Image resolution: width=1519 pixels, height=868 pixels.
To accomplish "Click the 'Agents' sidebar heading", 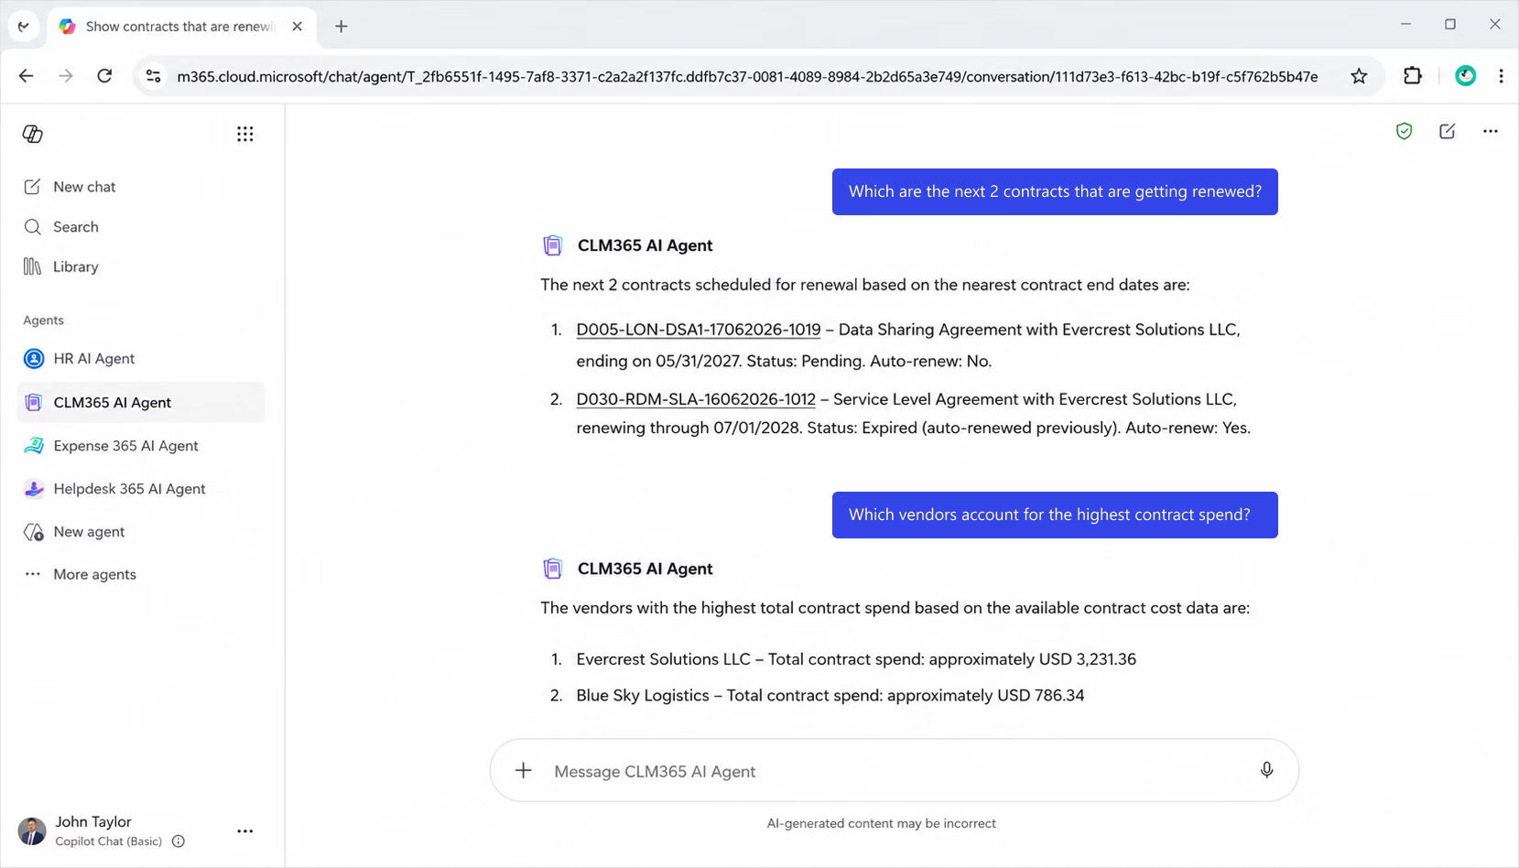I will pyautogui.click(x=44, y=320).
